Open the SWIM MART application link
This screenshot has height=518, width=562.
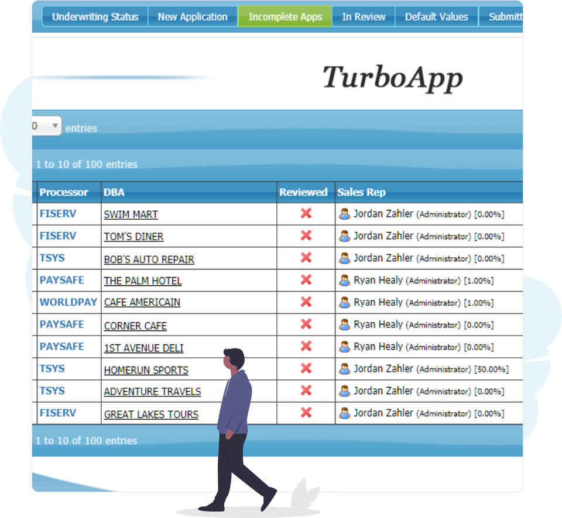[x=131, y=215]
